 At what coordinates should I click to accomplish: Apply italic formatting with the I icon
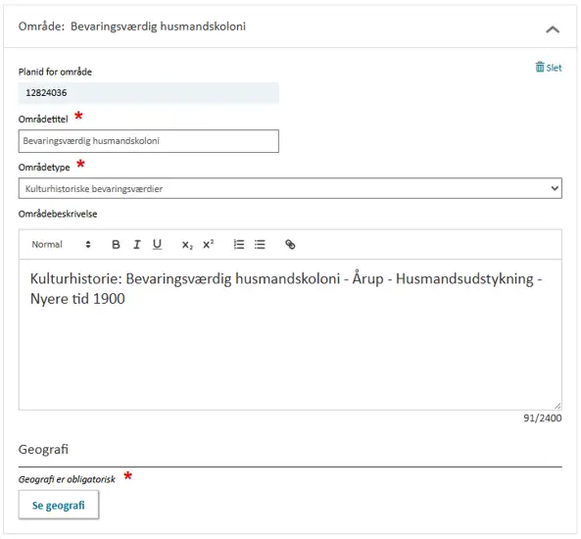pos(137,245)
